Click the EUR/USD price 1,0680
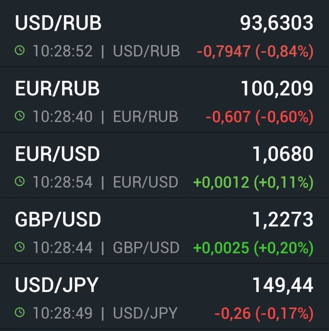The height and width of the screenshot is (331, 329). click(283, 154)
